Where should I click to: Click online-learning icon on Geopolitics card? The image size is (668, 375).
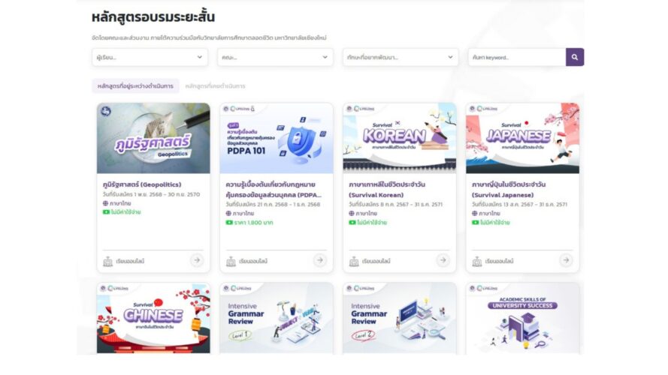coord(107,261)
